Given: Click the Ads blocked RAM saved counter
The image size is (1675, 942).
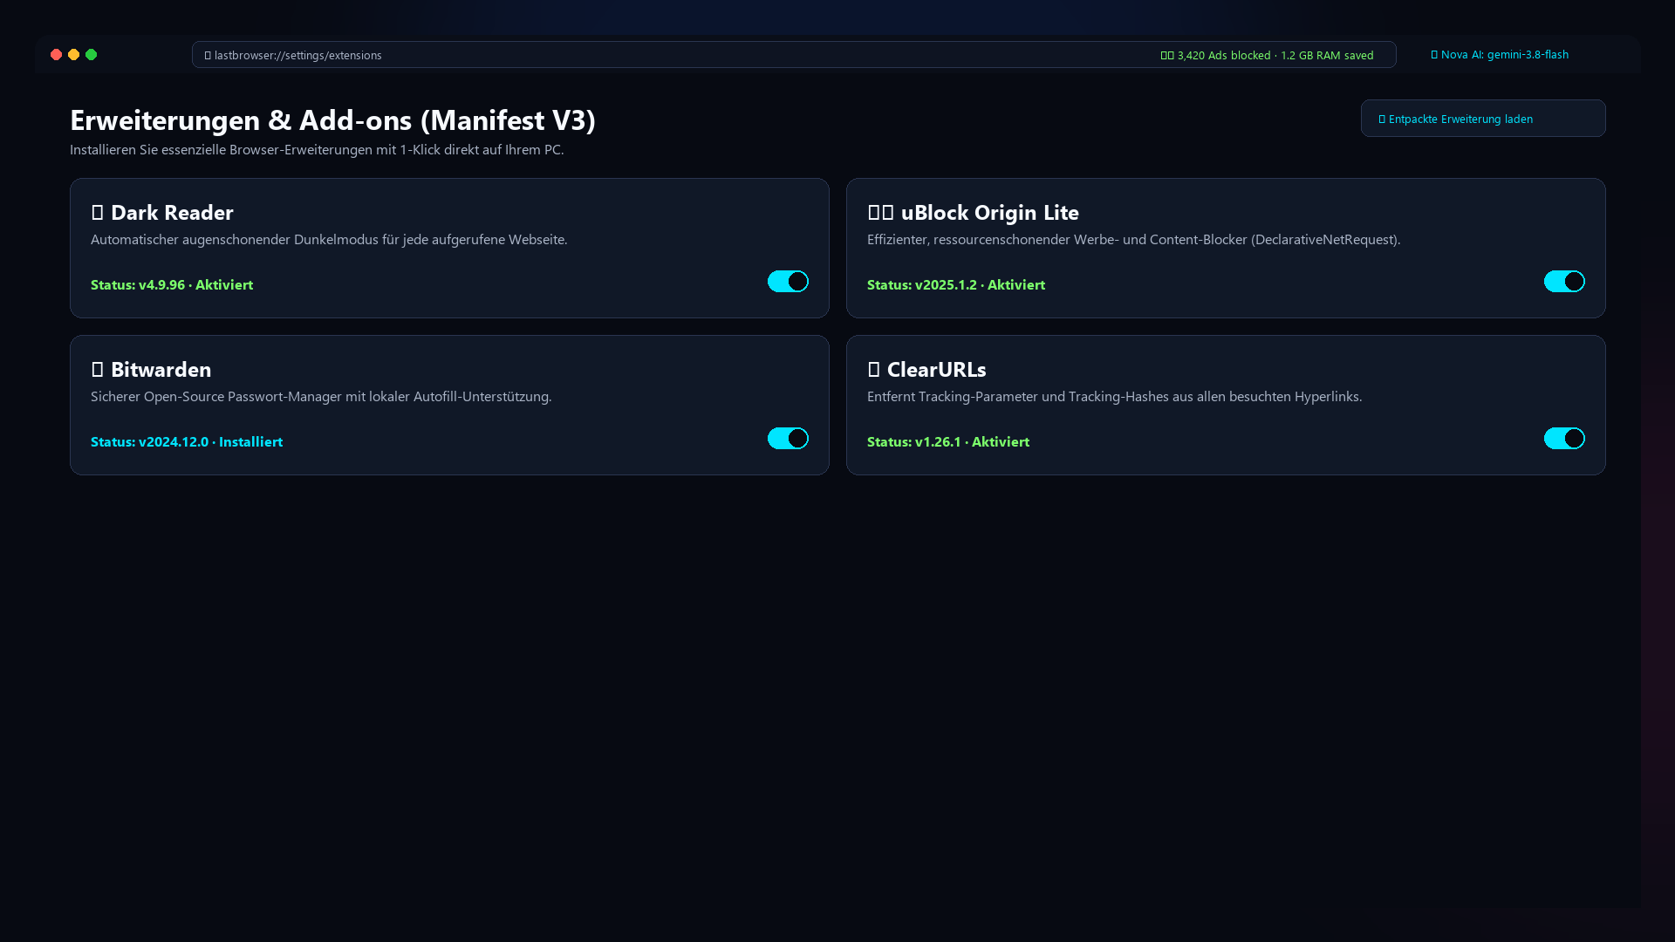Looking at the screenshot, I should (1267, 55).
